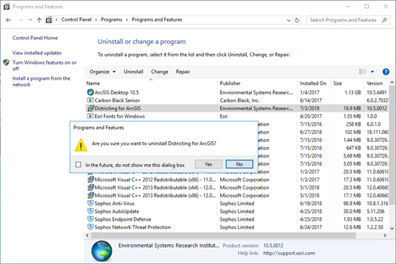Screen dimensions: 396x264
Task: Expand chevron after Programs breadcrumb
Action: [x=127, y=20]
